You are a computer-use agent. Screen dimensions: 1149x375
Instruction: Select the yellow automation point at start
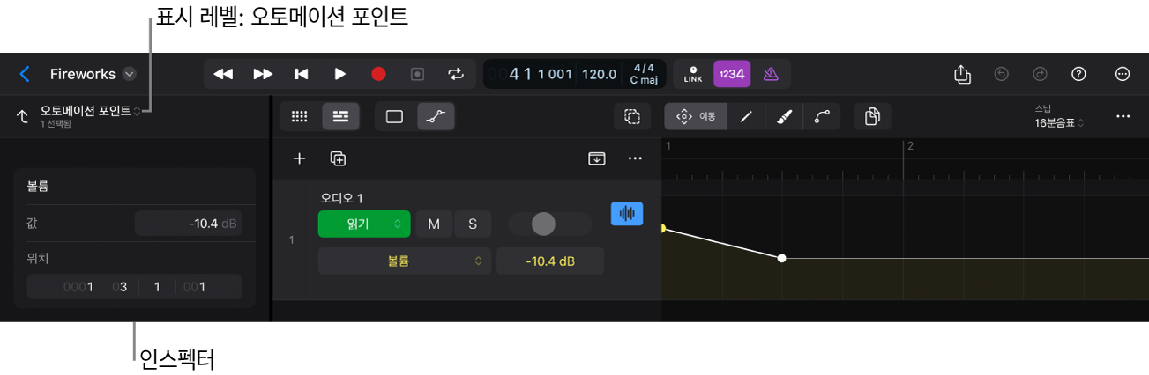pos(663,229)
